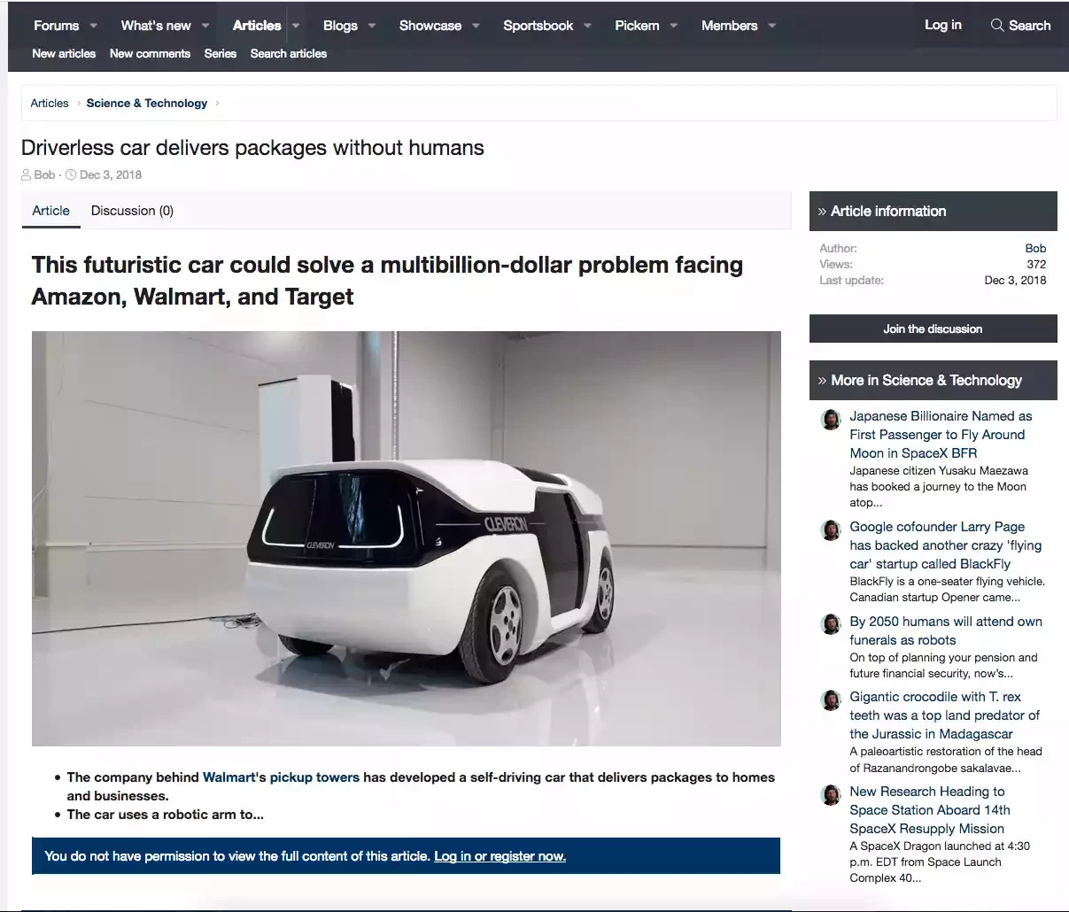The image size is (1069, 912).
Task: Expand the What's new dropdown arrow
Action: pyautogui.click(x=205, y=26)
